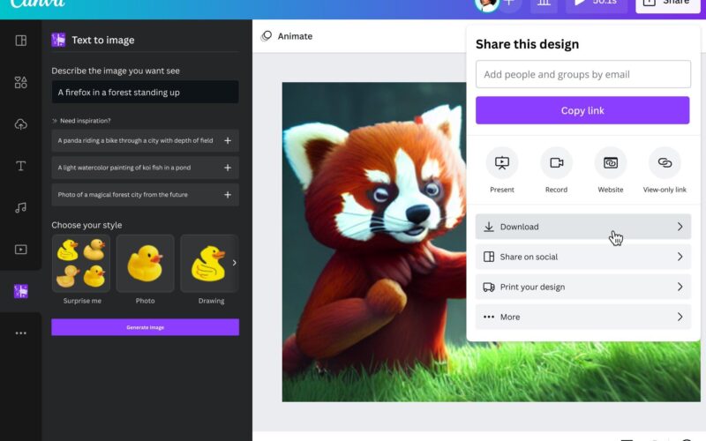
Task: Expand the Share on social chevron
Action: pyautogui.click(x=680, y=257)
